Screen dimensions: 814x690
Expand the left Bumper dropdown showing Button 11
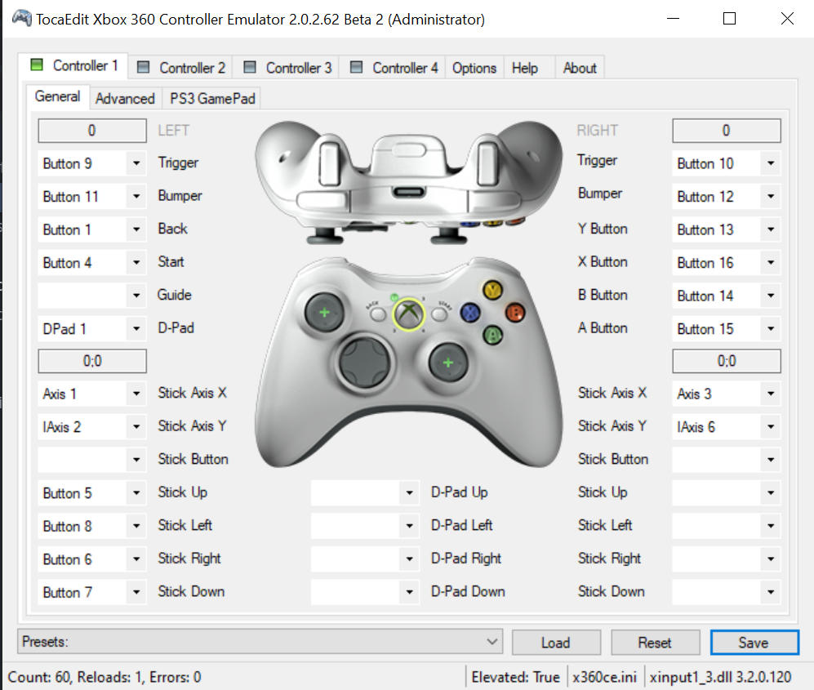click(92, 197)
